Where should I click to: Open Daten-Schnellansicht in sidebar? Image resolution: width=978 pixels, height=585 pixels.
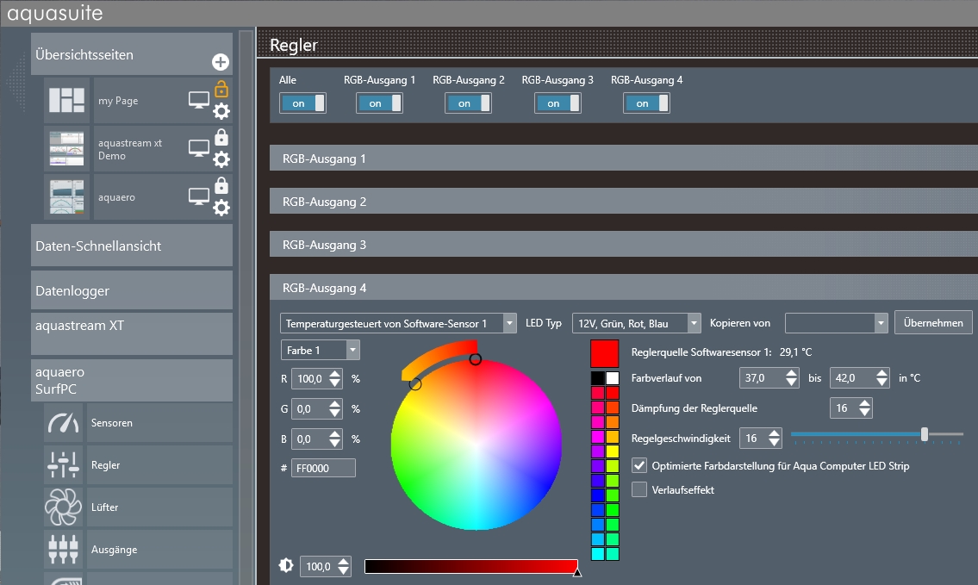132,246
